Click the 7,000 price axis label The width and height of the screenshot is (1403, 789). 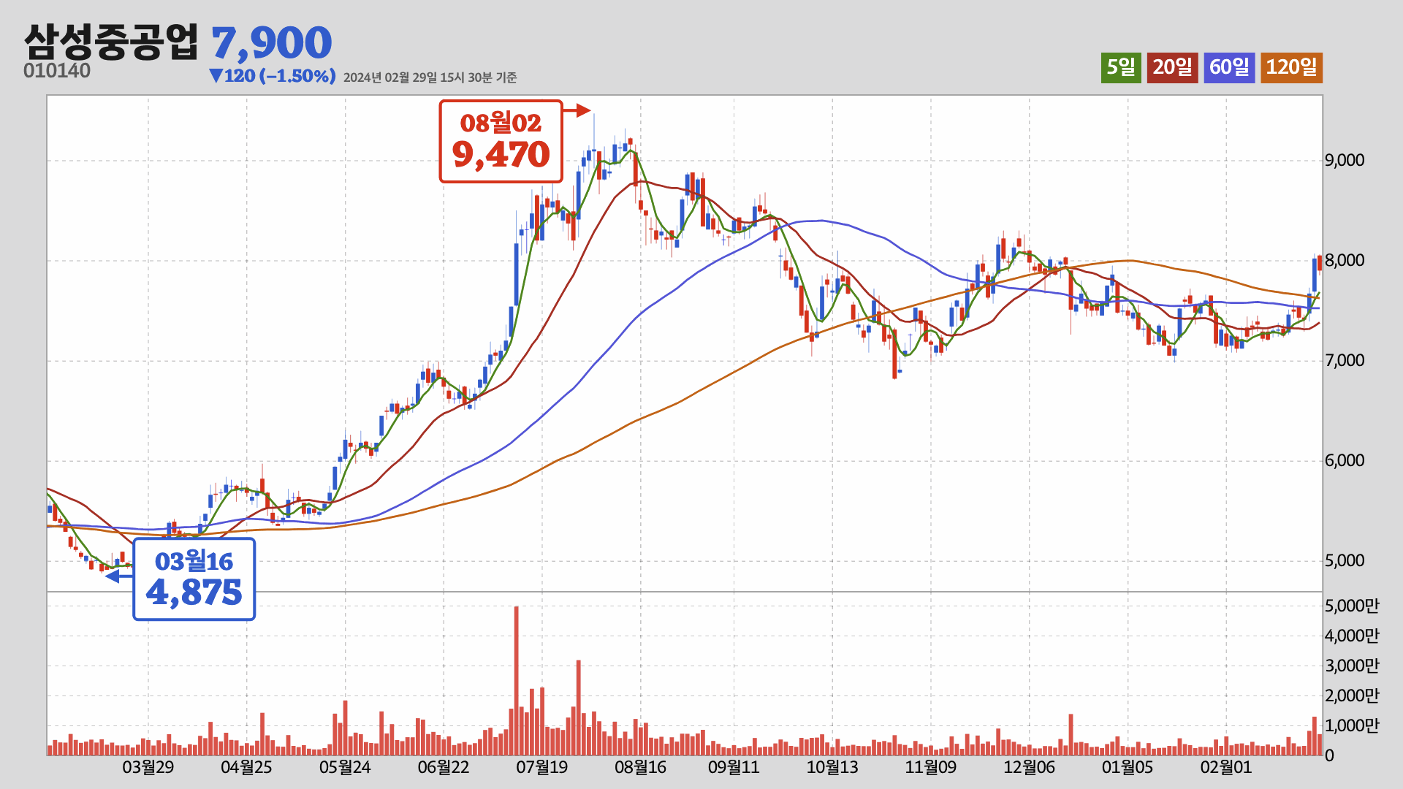tap(1345, 360)
